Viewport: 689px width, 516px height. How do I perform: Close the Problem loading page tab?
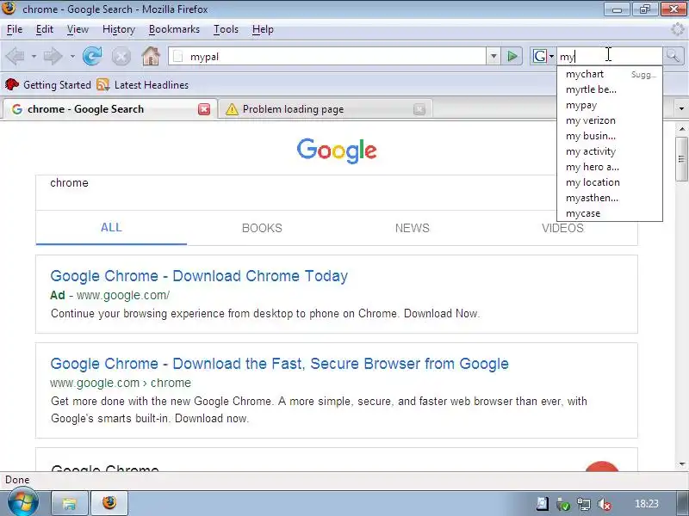419,109
